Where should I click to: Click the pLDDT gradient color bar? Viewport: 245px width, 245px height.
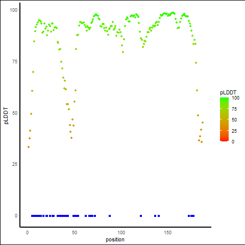point(224,119)
